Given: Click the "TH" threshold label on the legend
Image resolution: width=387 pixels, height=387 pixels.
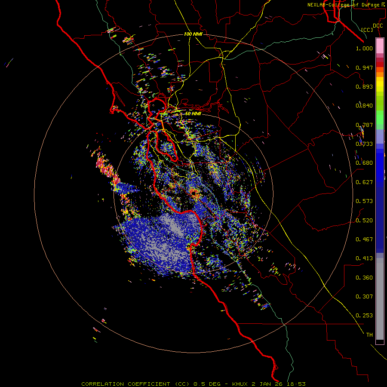Looking at the screenshot, I should [x=369, y=335].
